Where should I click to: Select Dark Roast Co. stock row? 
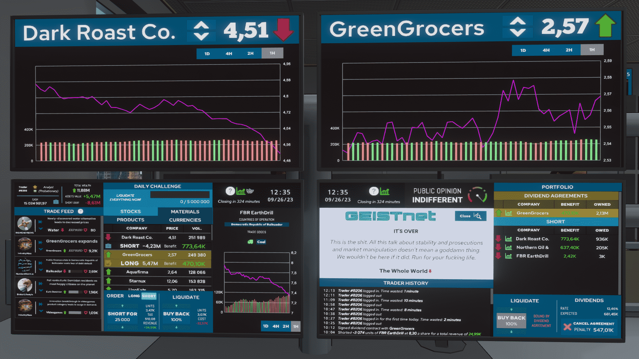(158, 237)
